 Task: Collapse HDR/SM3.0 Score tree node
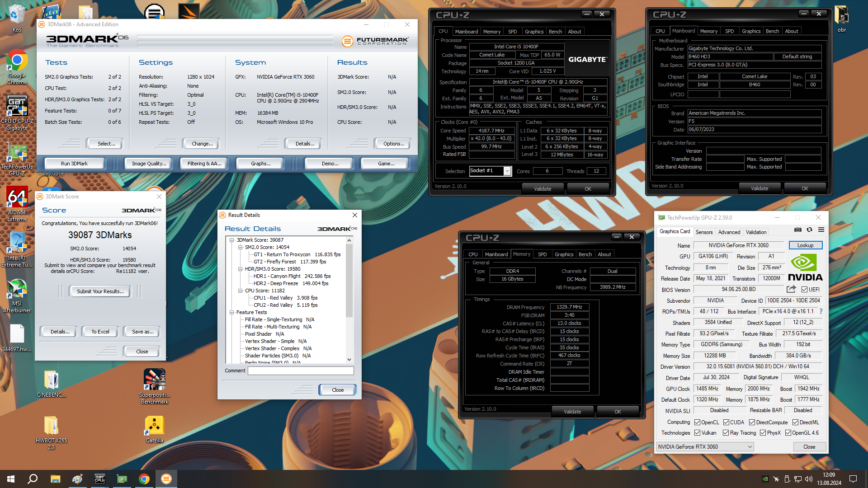tap(241, 269)
